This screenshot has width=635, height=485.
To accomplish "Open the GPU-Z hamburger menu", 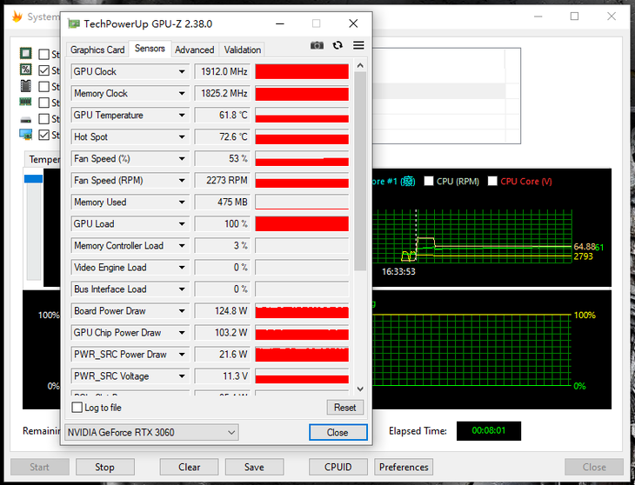I will (x=358, y=45).
